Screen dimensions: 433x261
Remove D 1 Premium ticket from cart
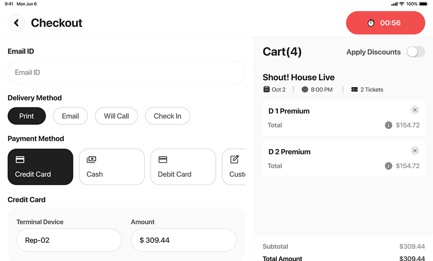coord(415,110)
